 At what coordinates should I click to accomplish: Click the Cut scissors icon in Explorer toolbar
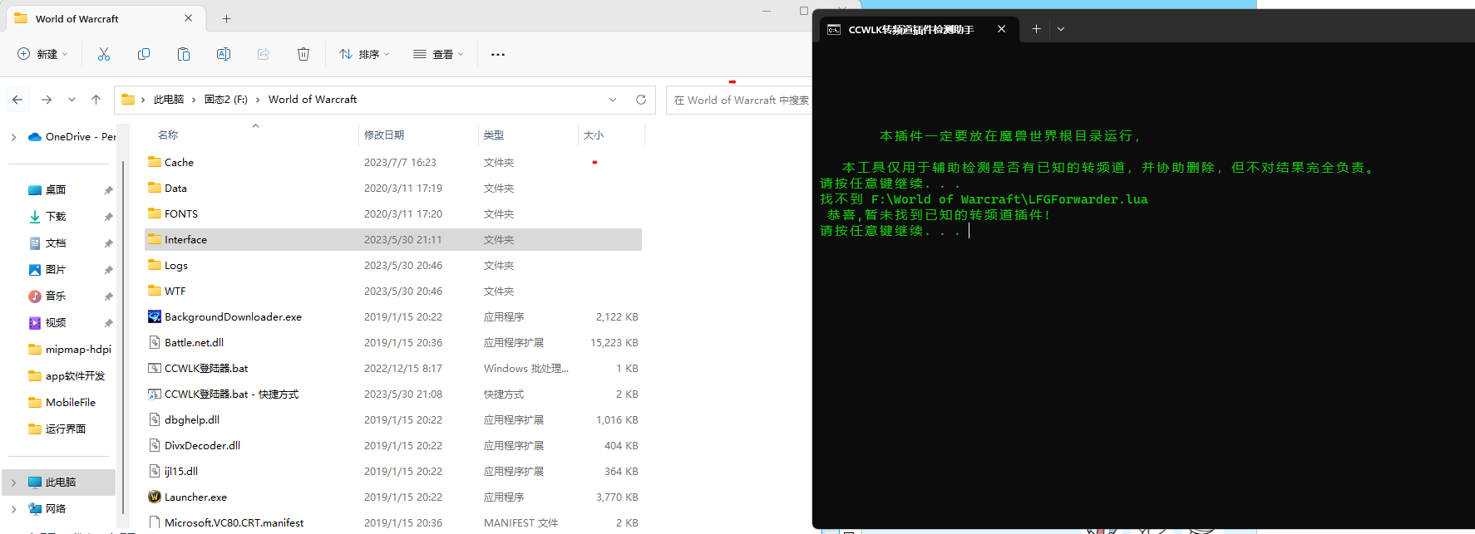(104, 54)
